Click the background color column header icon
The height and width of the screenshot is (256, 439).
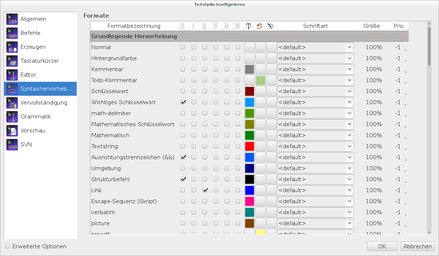tap(260, 26)
